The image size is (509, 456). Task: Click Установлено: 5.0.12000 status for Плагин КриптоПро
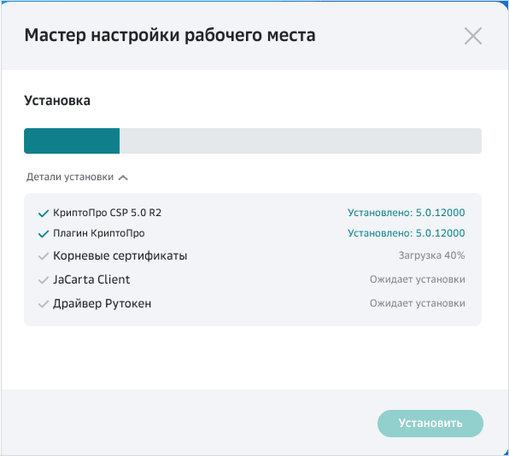point(407,233)
